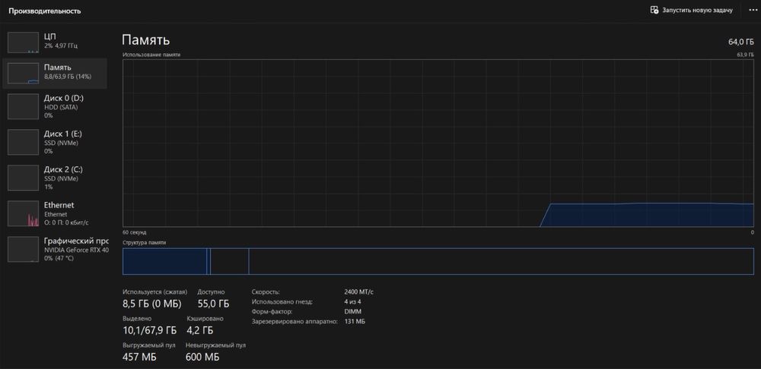This screenshot has height=369, width=761.
Task: Click the Невыгружаемый пул label
Action: (x=215, y=345)
